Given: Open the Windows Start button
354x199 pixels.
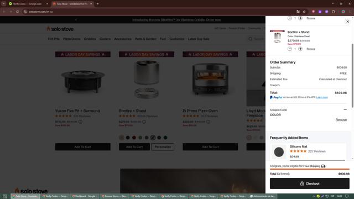Looking at the screenshot, I should 5,196.
